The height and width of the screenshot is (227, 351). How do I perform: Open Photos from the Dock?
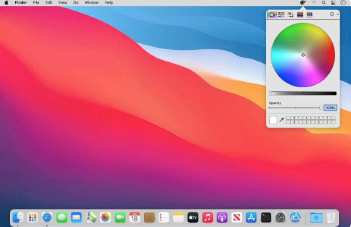point(105,218)
